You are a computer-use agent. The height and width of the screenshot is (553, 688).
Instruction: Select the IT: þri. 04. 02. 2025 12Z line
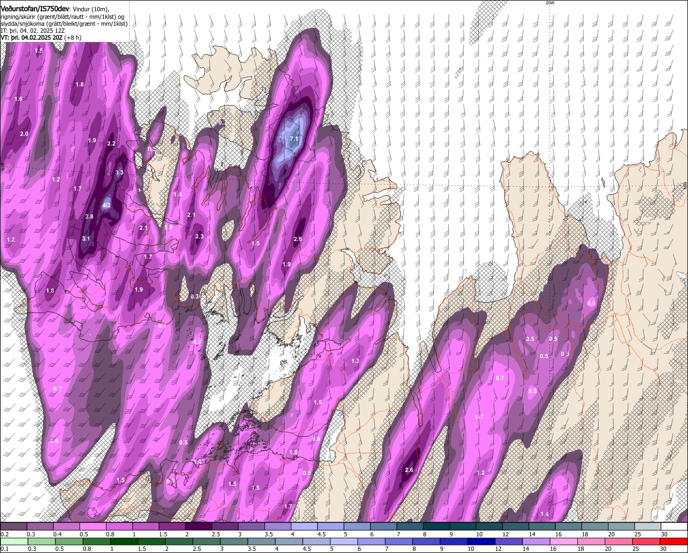[33, 31]
